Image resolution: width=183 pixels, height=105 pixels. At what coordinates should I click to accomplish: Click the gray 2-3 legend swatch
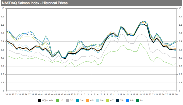[68, 101]
